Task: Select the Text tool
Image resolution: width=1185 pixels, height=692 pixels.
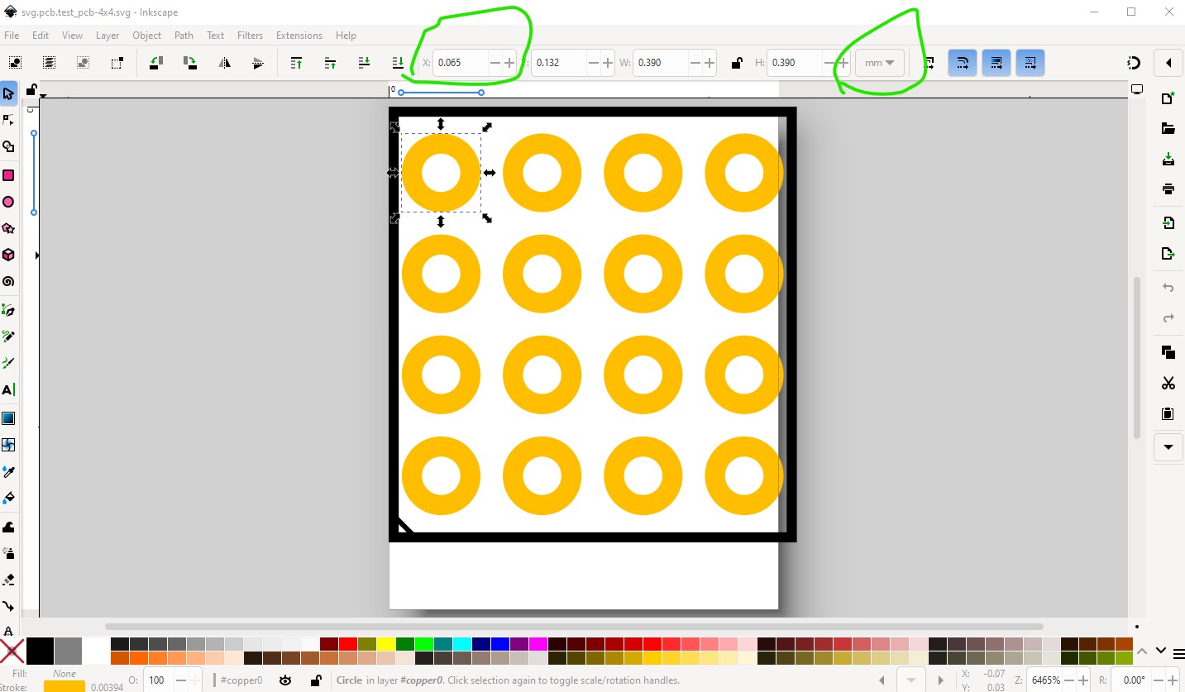Action: click(8, 390)
